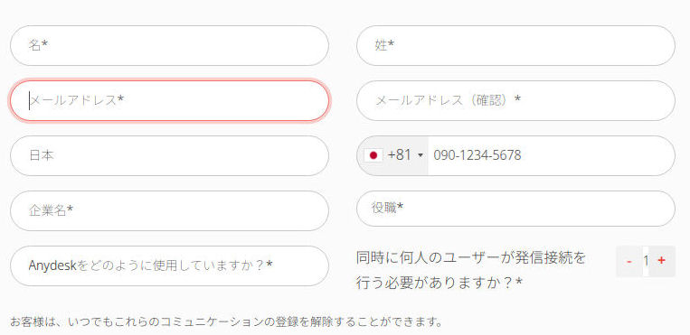
Task: Decrease user count with minus button
Action: 629,261
